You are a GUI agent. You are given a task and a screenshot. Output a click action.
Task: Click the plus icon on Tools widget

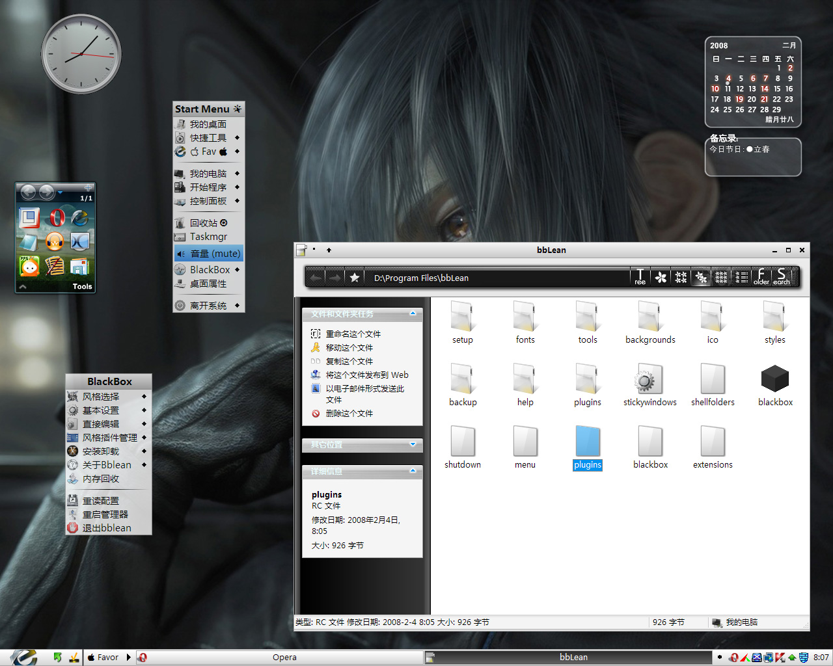pyautogui.click(x=88, y=188)
